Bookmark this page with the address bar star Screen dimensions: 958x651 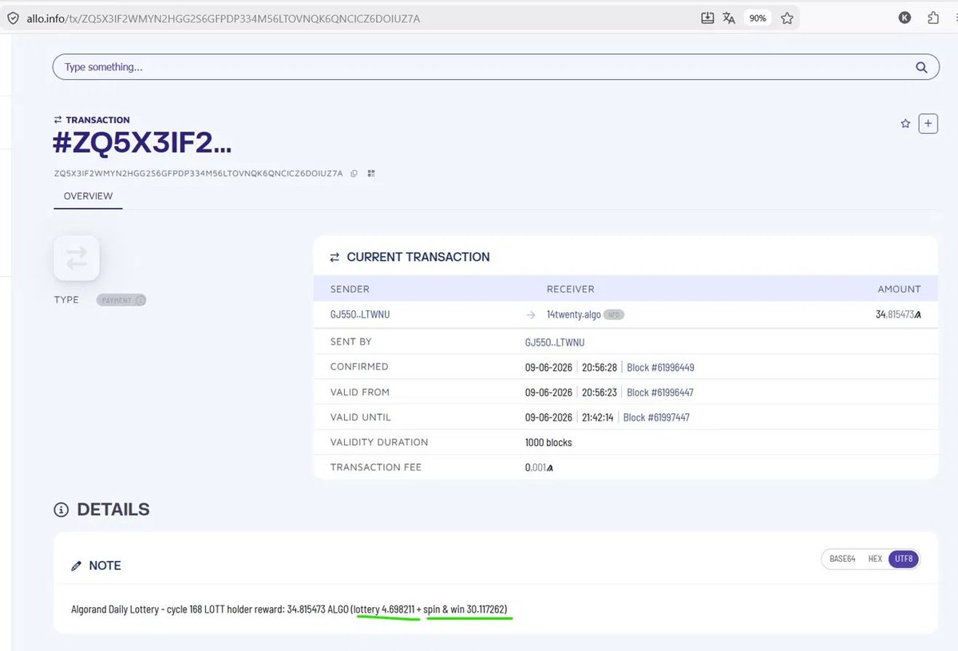point(787,18)
